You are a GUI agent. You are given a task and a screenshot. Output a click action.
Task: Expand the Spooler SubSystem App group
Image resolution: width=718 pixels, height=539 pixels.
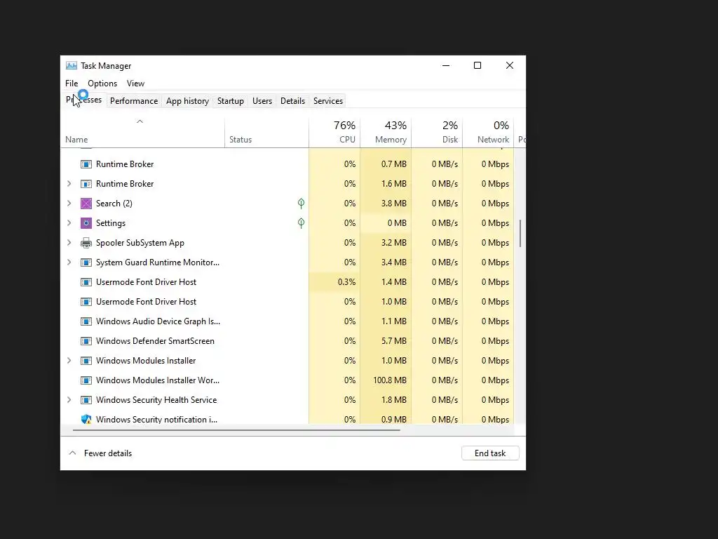69,243
